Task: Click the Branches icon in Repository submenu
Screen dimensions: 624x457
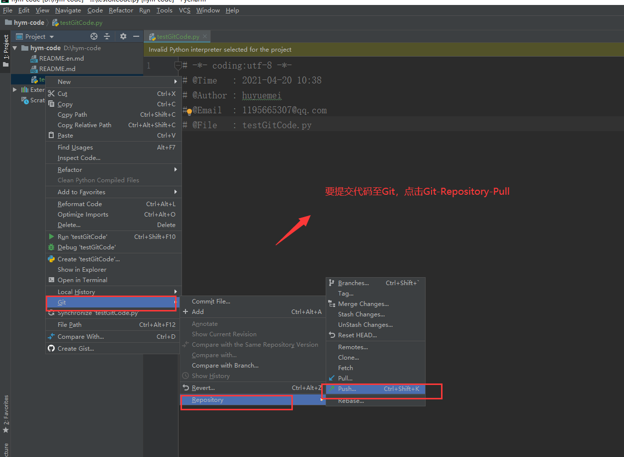Action: pyautogui.click(x=332, y=283)
